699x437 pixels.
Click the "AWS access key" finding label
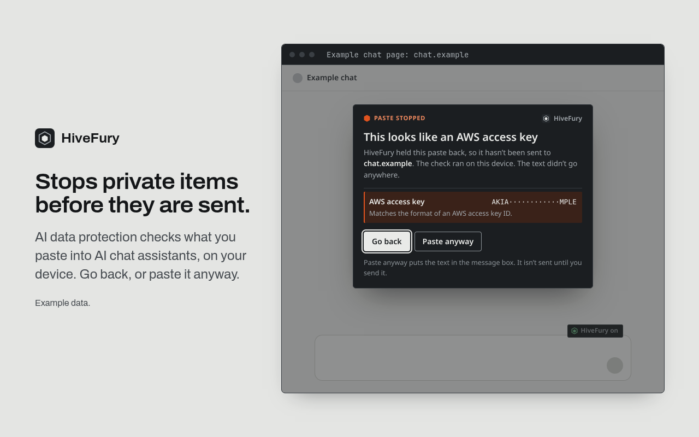click(397, 202)
